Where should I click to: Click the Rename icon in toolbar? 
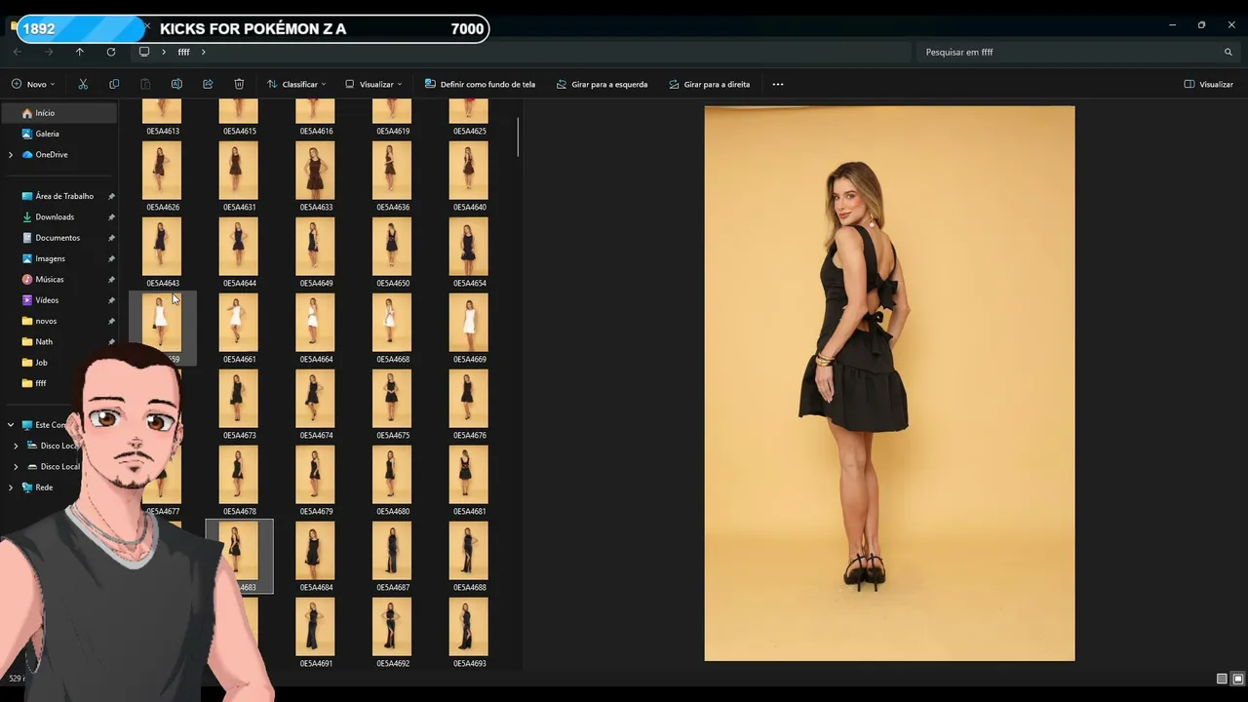tap(176, 84)
